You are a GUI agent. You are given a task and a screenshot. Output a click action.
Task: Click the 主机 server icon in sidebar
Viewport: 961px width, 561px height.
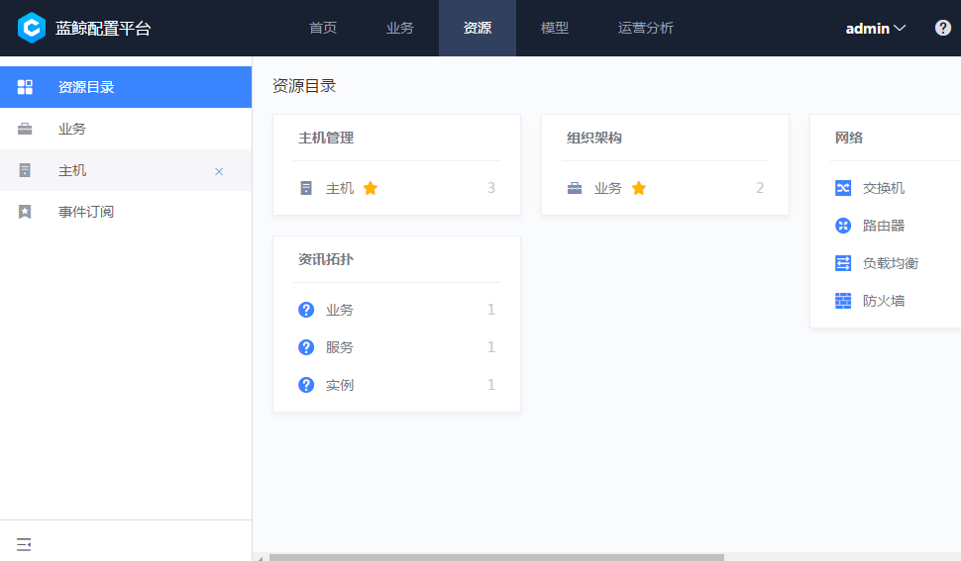[25, 170]
